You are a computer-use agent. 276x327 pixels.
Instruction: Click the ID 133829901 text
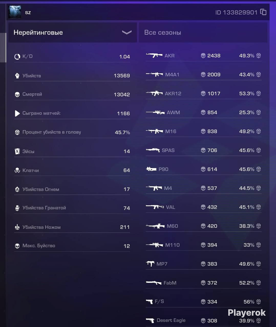tap(236, 12)
